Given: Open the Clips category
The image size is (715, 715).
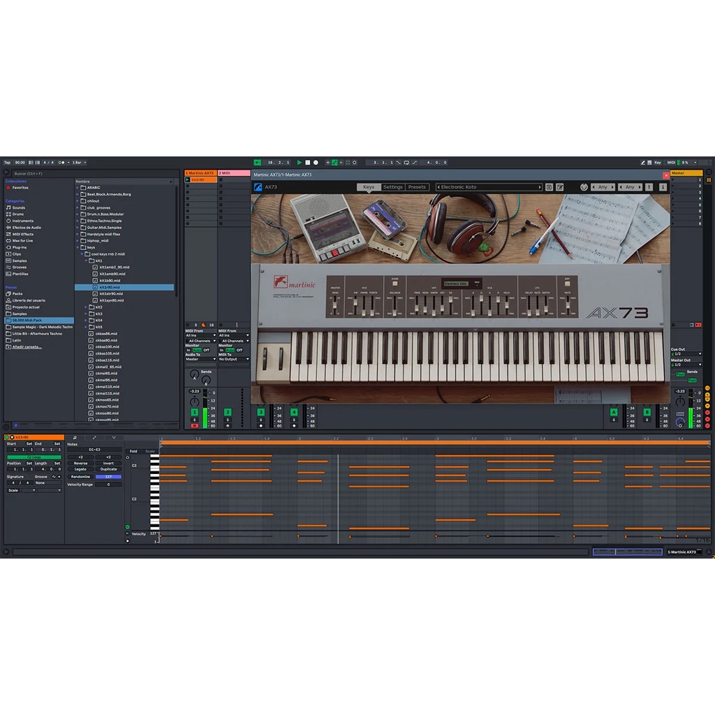Looking at the screenshot, I should [17, 254].
